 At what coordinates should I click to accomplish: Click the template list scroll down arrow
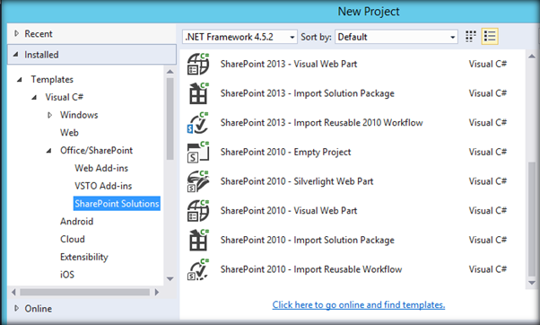coord(532,283)
